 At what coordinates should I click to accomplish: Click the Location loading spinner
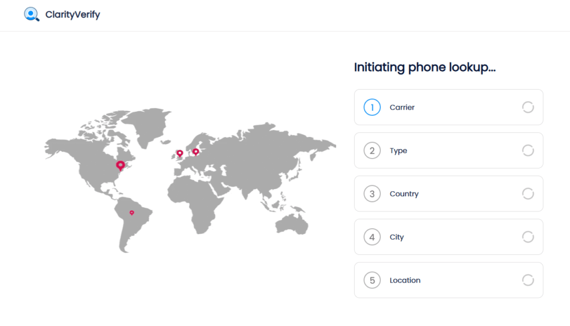[528, 280]
